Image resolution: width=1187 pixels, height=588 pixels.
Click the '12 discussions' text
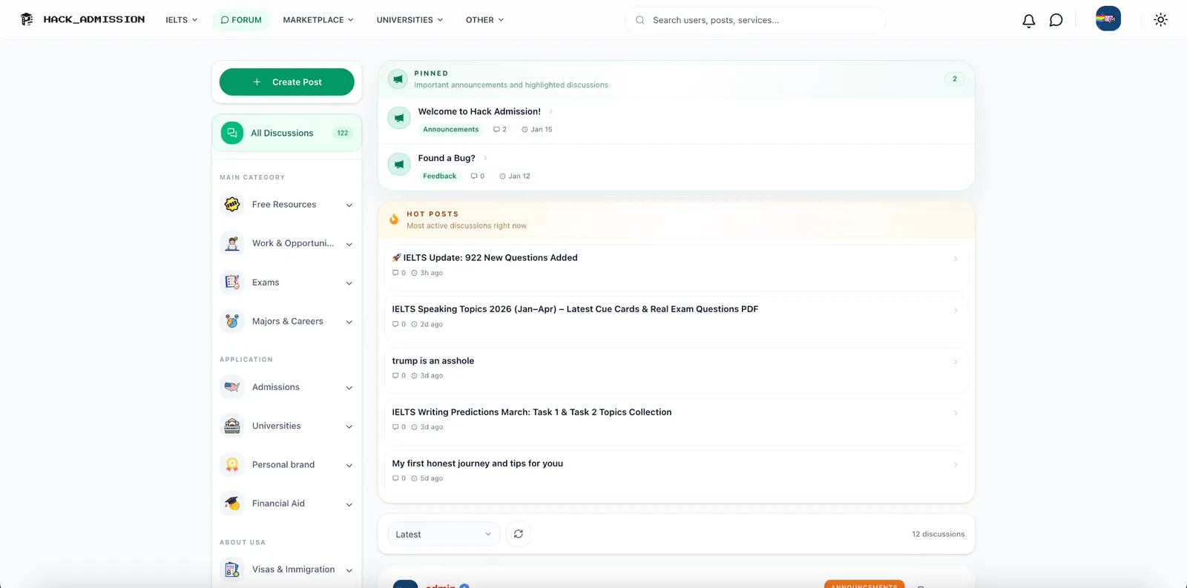[938, 534]
